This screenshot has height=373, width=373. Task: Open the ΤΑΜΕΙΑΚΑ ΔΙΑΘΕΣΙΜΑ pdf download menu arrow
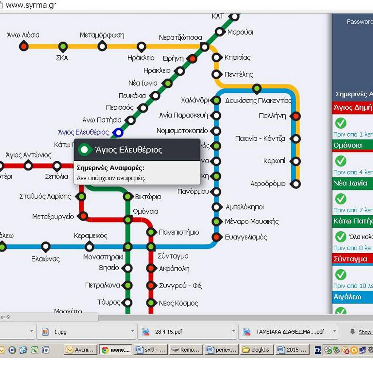tap(334, 332)
